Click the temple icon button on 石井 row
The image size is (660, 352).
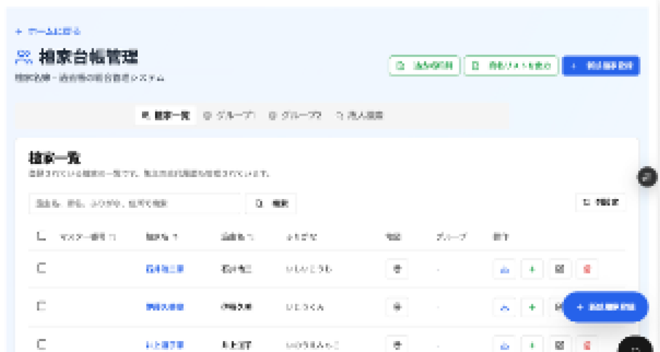[397, 269]
